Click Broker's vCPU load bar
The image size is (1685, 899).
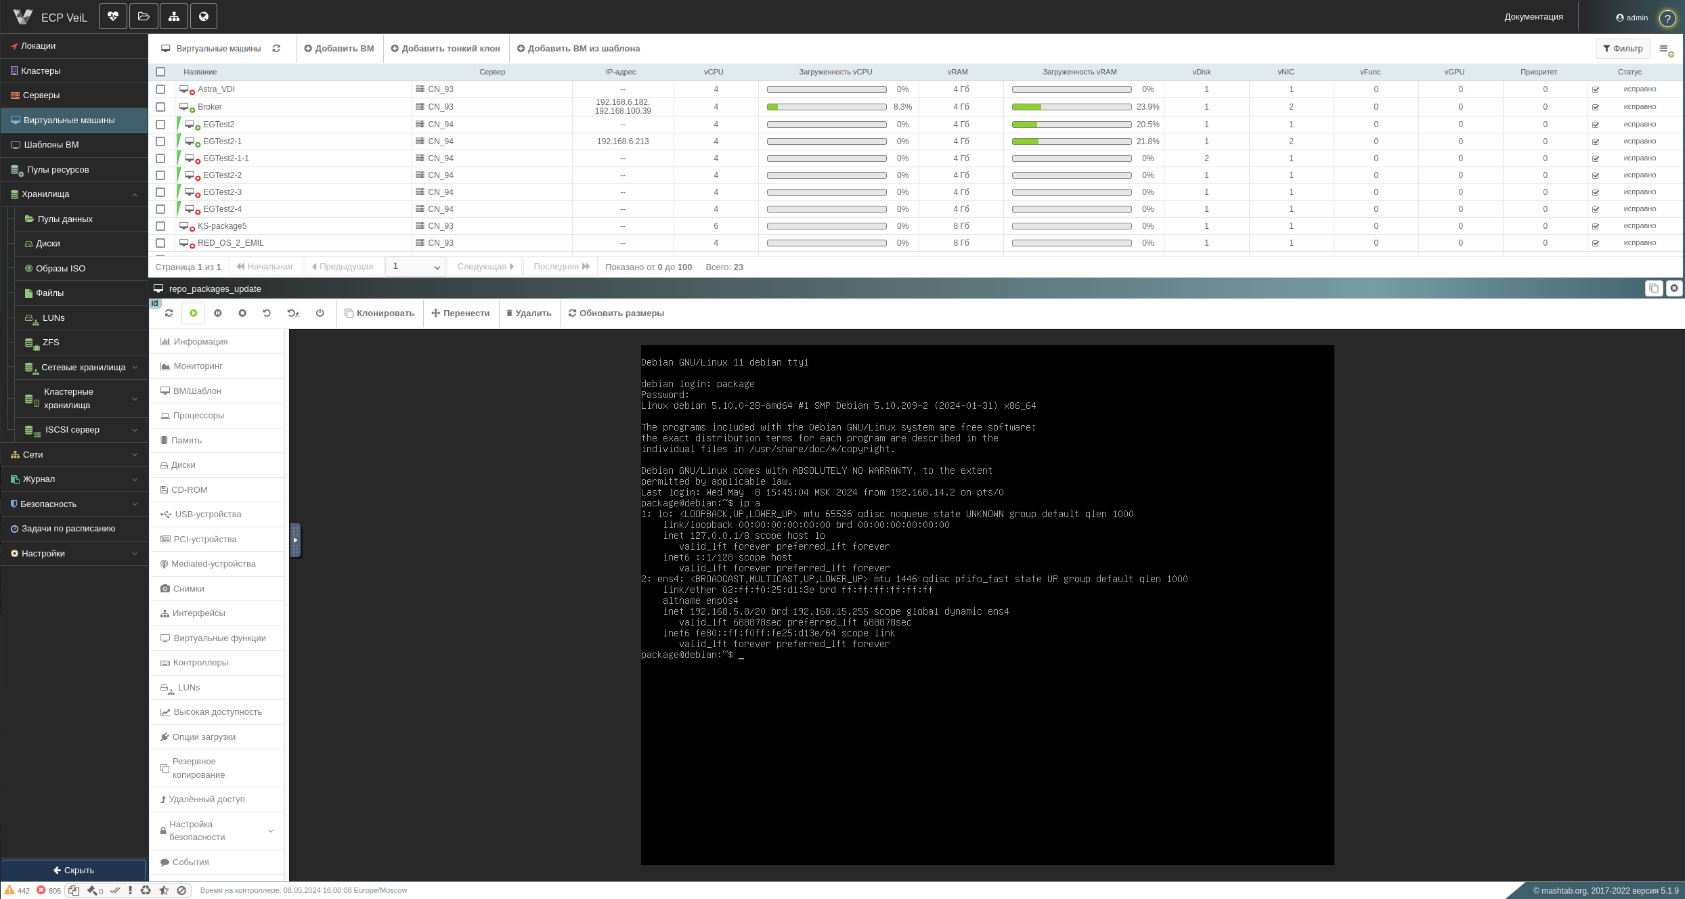pos(827,107)
